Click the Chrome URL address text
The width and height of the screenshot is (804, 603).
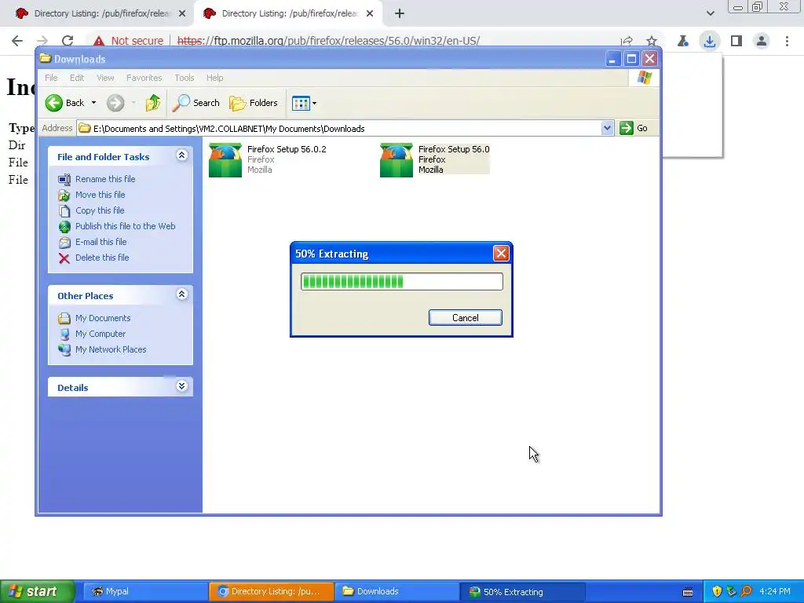(x=328, y=41)
